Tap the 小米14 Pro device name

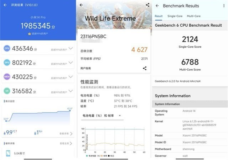pos(38,17)
